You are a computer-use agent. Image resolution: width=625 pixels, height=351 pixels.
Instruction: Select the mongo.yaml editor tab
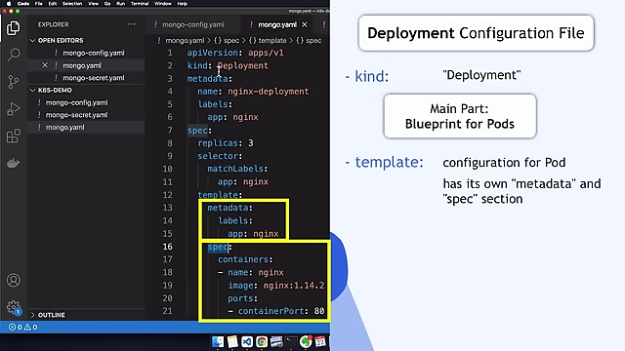point(277,24)
